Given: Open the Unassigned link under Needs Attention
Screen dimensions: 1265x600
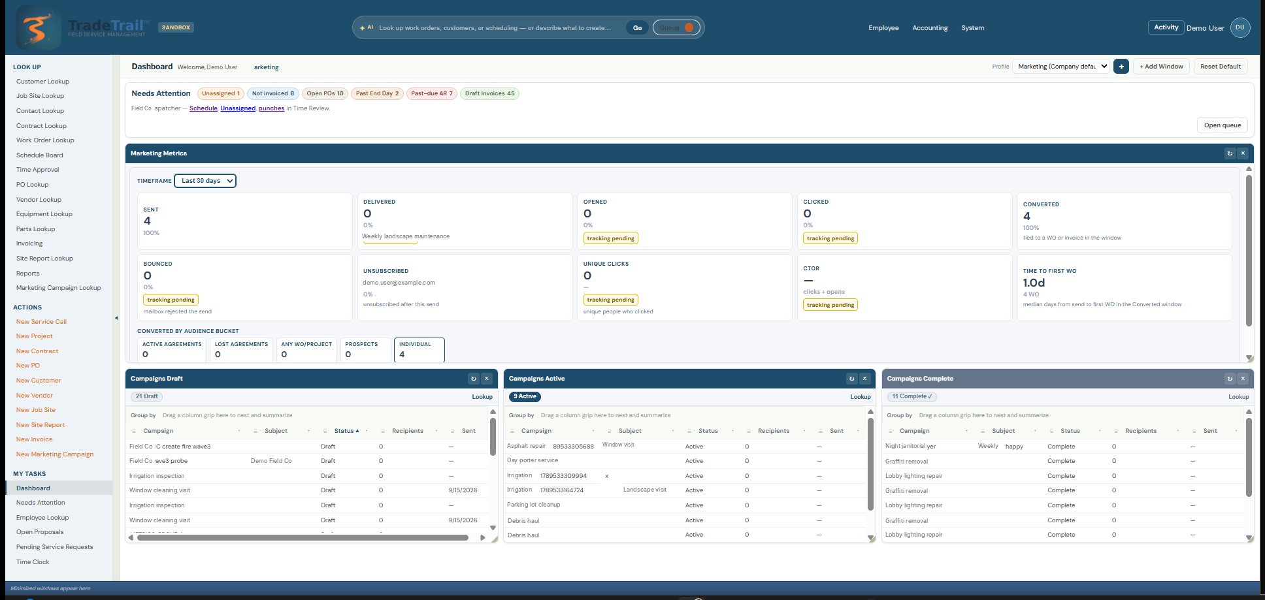Looking at the screenshot, I should (238, 108).
